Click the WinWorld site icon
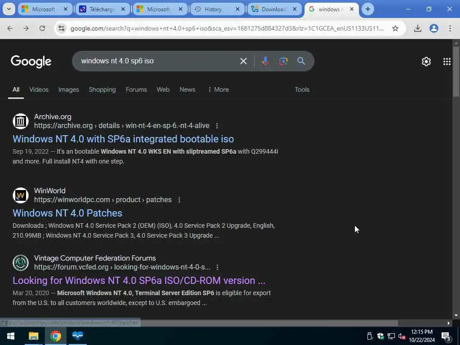Viewport: 460px width, 345px height. (x=21, y=195)
